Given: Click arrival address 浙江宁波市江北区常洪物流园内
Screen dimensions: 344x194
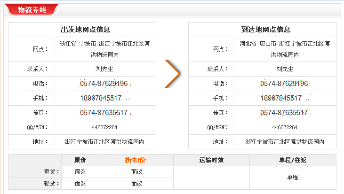Looking at the screenshot, I should click(285, 142).
